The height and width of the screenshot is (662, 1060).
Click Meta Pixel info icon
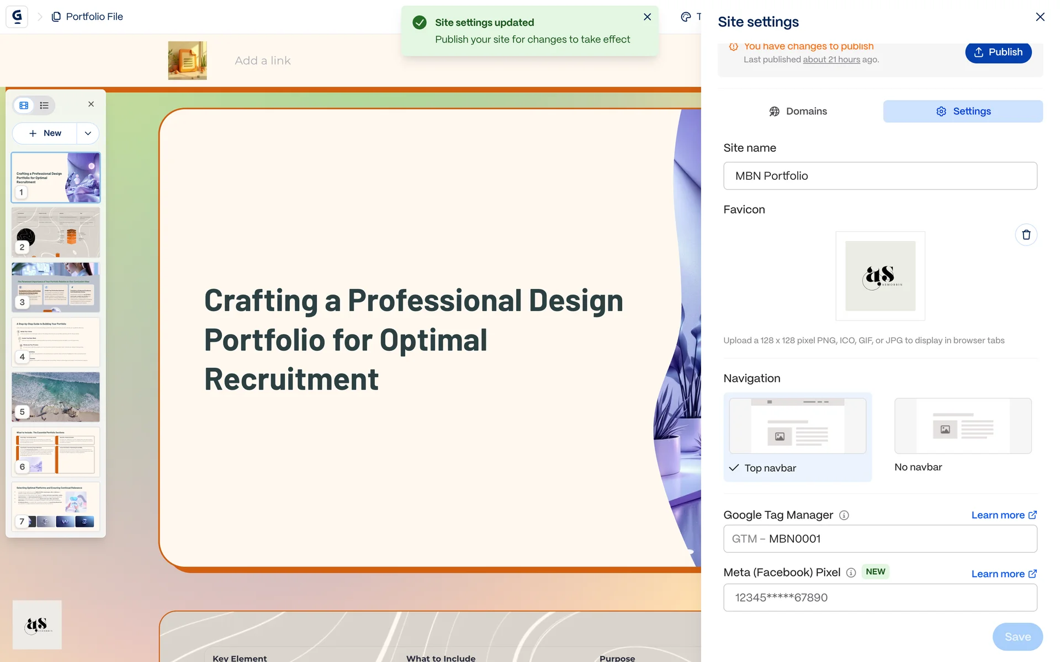coord(851,573)
